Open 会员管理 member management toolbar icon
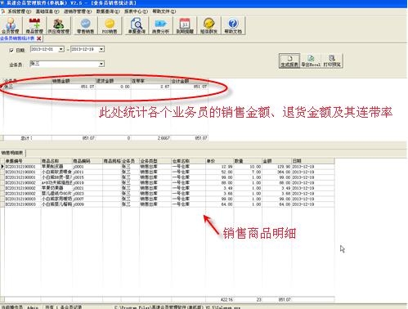 click(11, 25)
